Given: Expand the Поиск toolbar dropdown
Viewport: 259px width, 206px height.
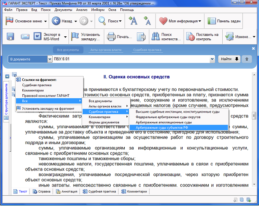Looking at the screenshot, I should (121, 21).
